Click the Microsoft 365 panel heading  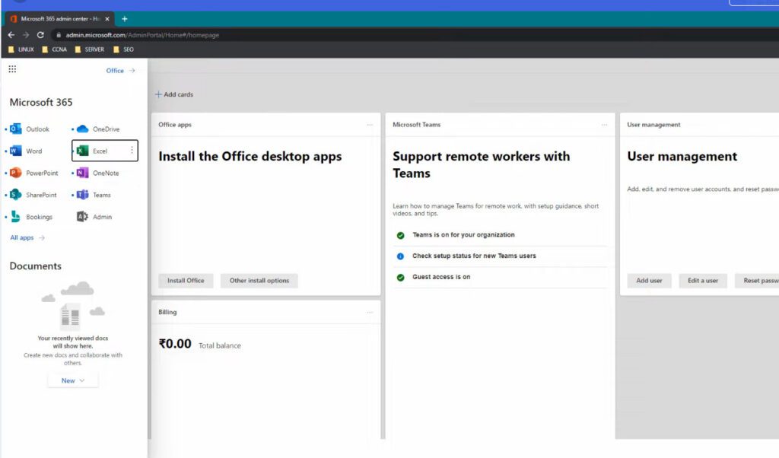[41, 103]
